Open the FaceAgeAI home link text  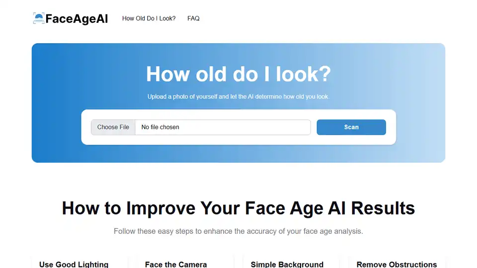pos(77,18)
